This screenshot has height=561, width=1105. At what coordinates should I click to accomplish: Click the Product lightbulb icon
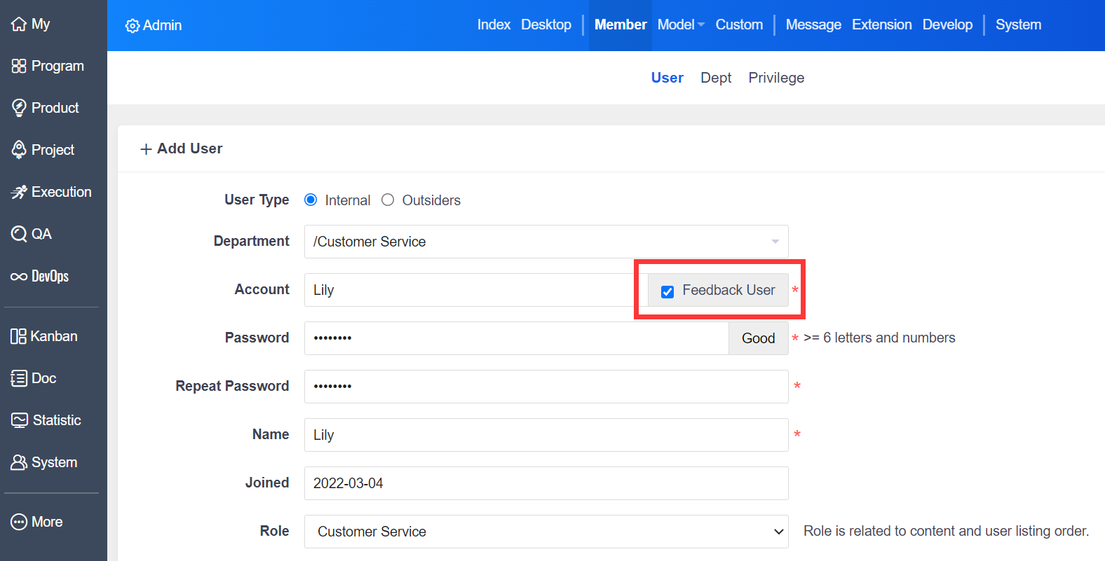click(x=19, y=108)
